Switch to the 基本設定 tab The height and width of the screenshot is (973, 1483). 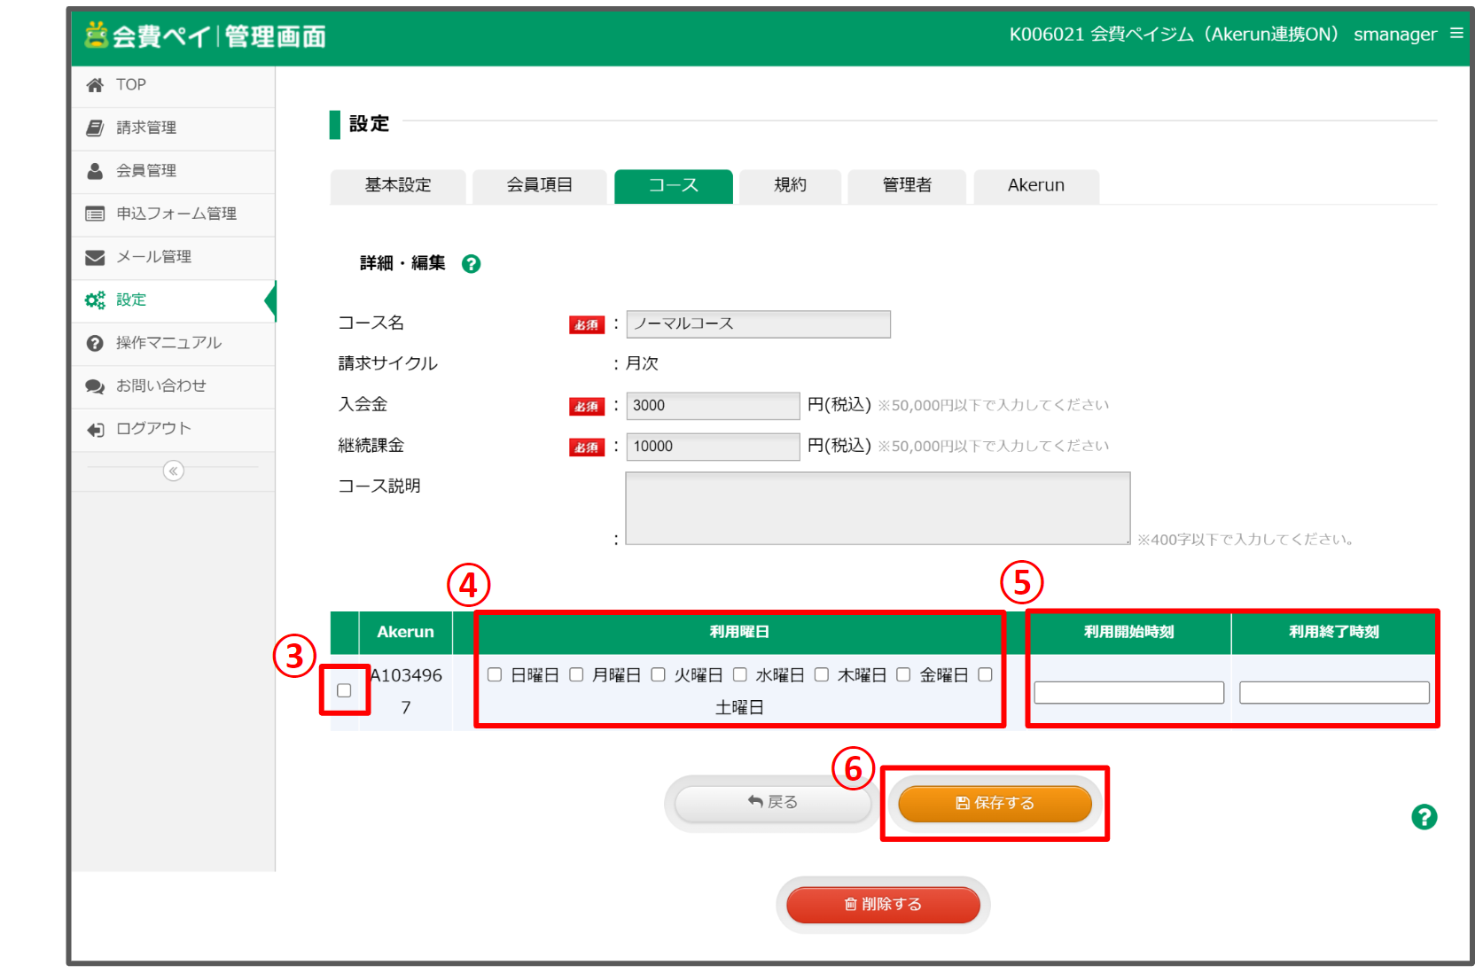398,185
